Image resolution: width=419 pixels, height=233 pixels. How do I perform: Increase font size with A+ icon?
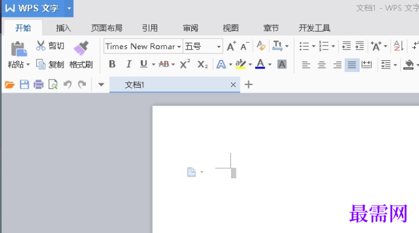[232, 46]
